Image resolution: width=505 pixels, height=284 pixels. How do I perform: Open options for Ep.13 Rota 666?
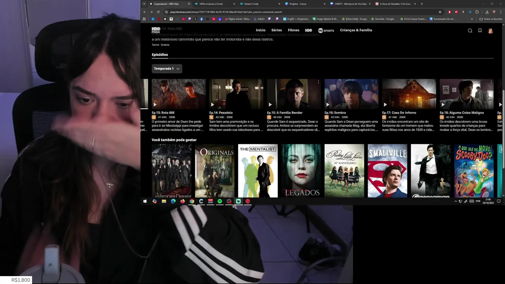(x=203, y=82)
